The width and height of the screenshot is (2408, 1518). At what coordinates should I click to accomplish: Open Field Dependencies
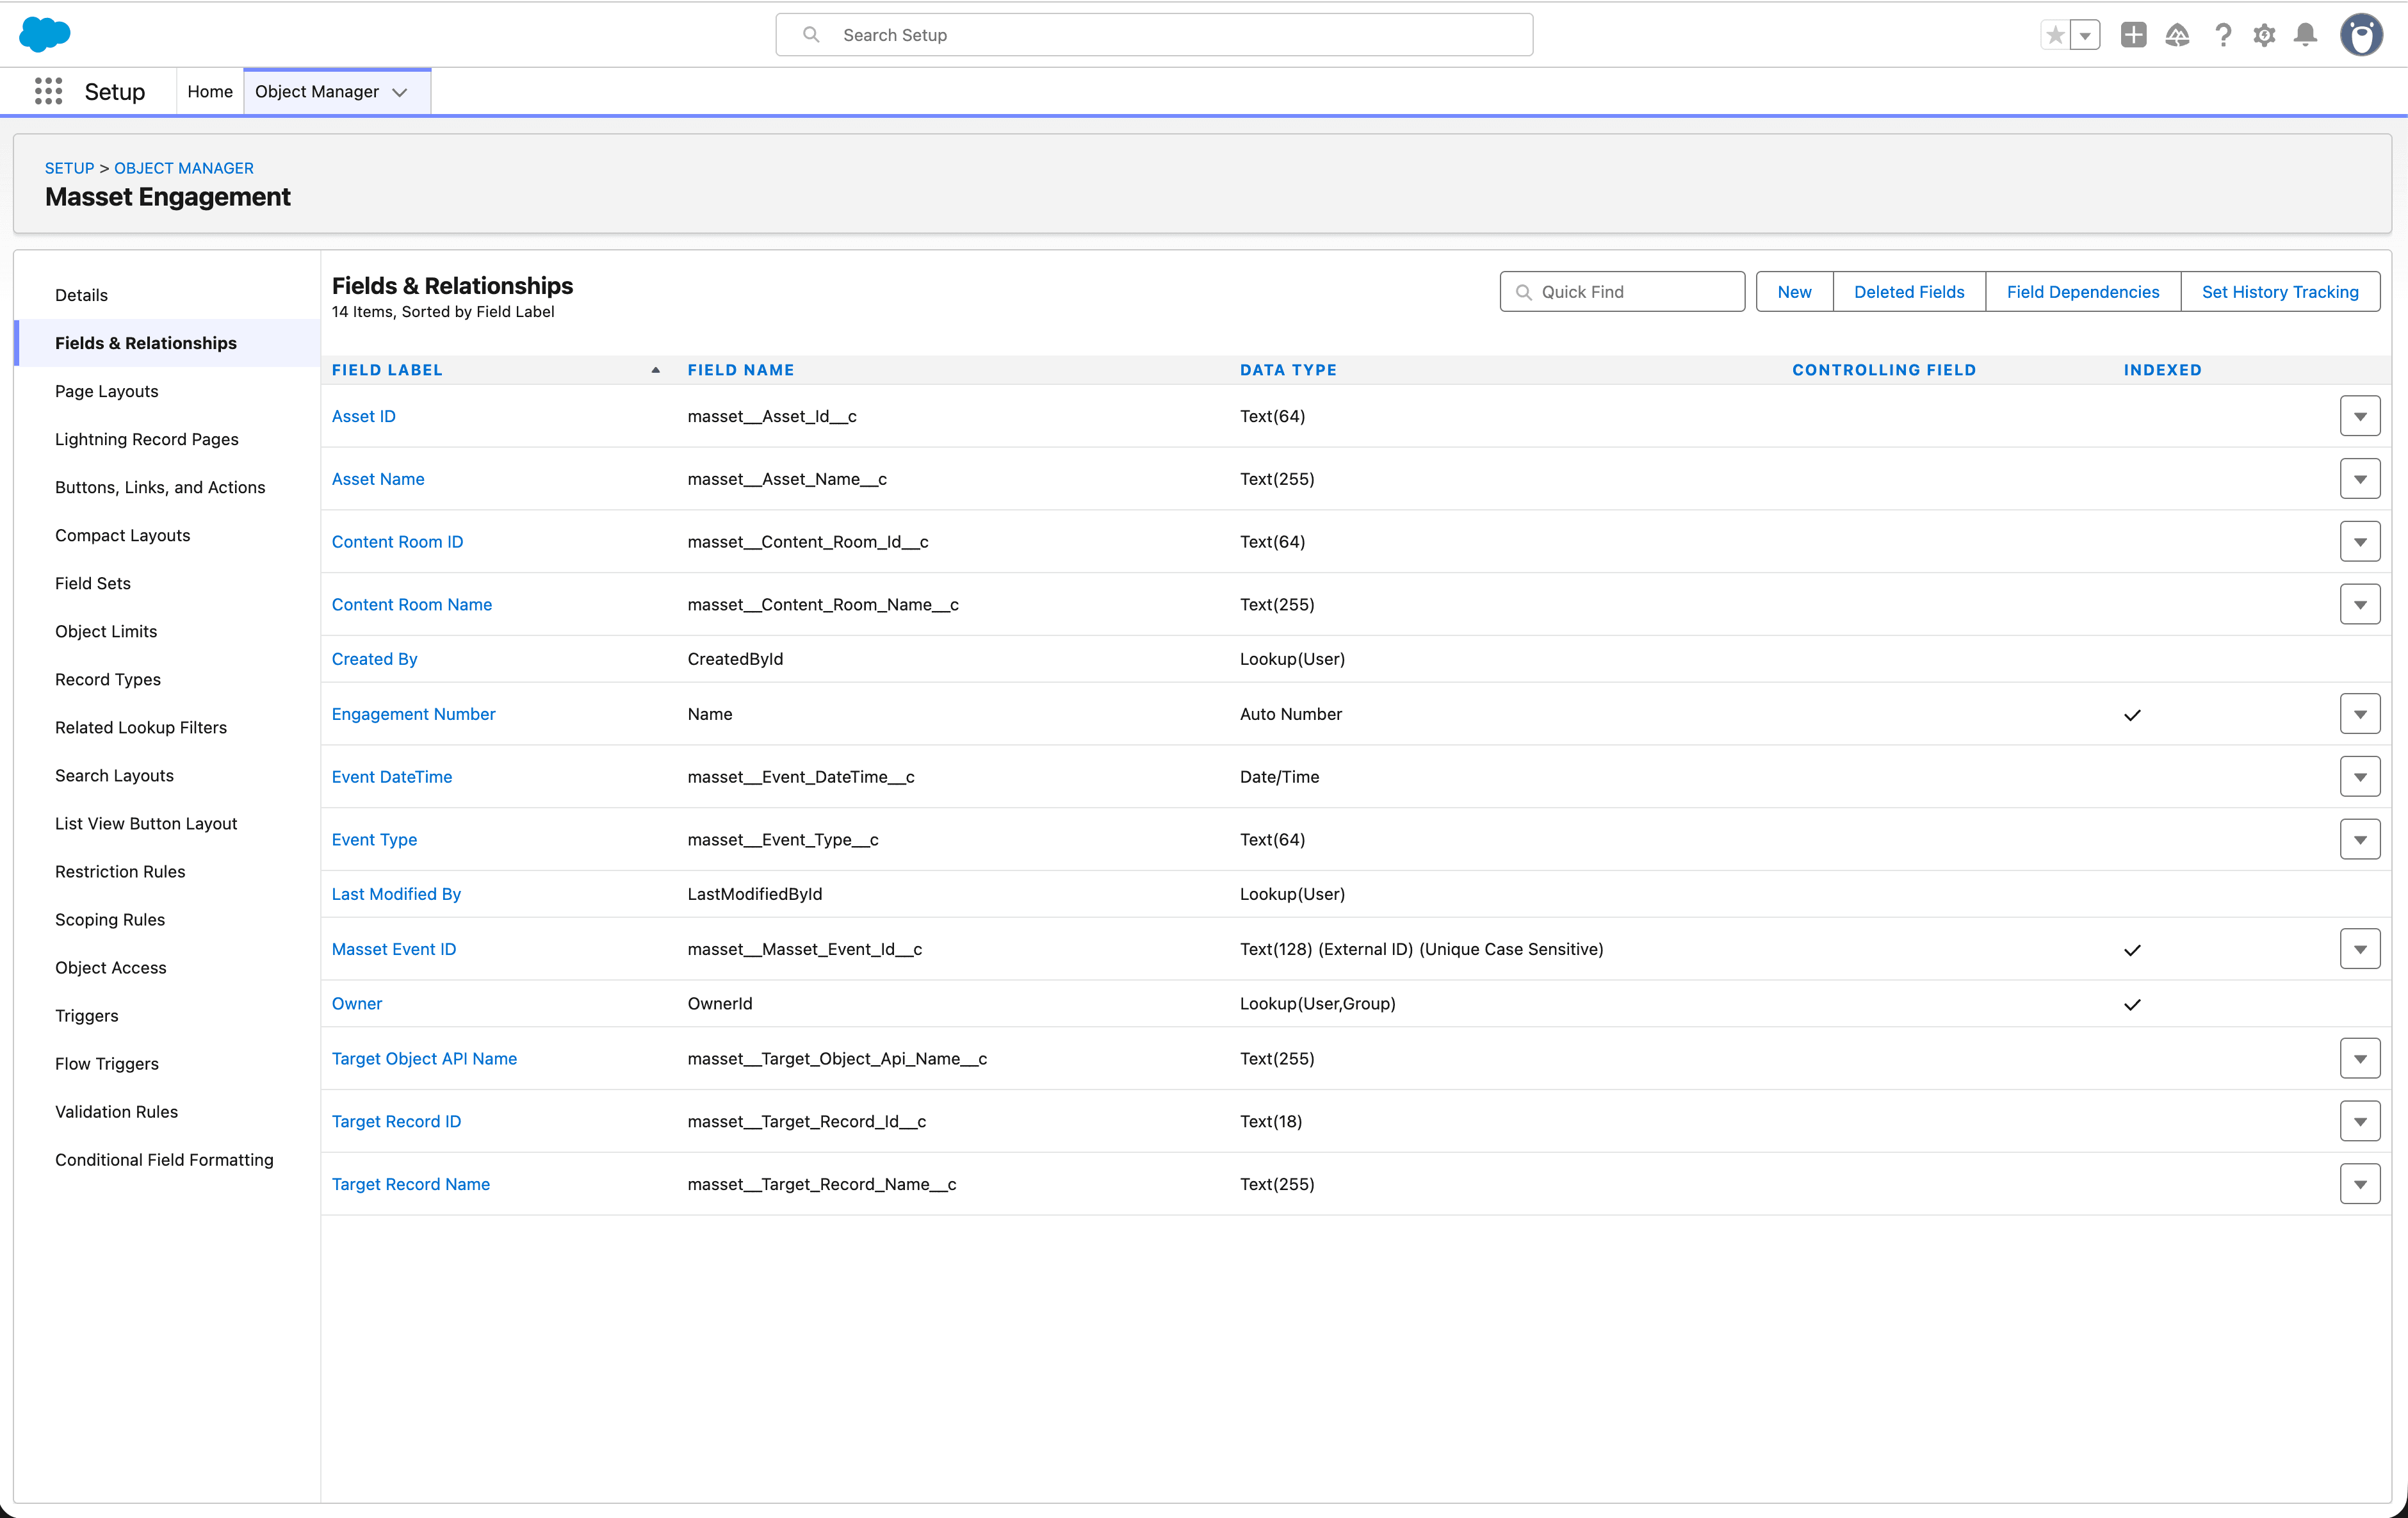pyautogui.click(x=2082, y=292)
